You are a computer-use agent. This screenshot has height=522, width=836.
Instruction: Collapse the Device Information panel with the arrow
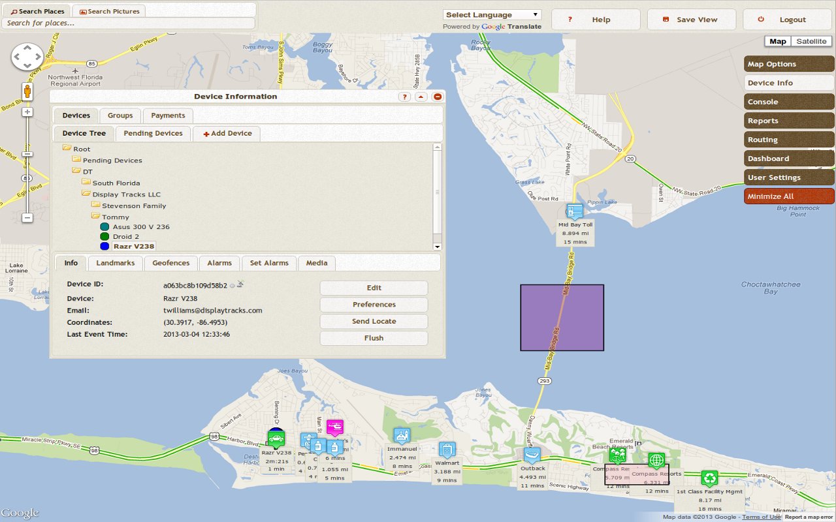tap(421, 97)
